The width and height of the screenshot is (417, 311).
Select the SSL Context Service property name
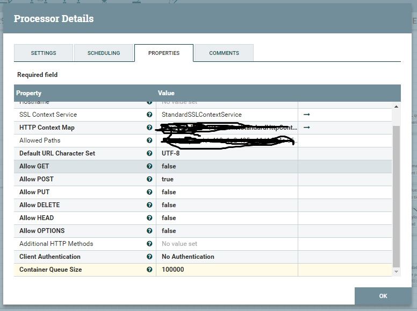click(x=48, y=115)
